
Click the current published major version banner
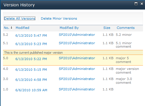point(73,53)
